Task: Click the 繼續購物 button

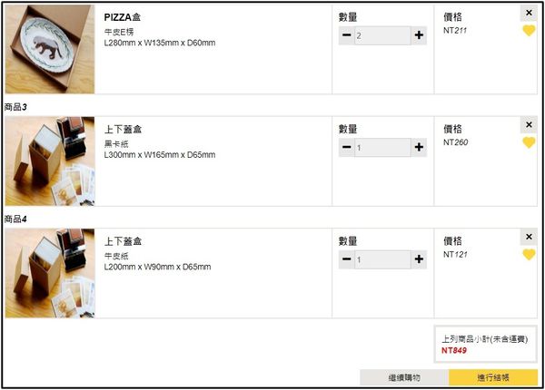Action: click(404, 377)
